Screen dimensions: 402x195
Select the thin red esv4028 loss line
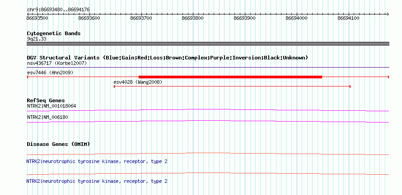click(232, 86)
